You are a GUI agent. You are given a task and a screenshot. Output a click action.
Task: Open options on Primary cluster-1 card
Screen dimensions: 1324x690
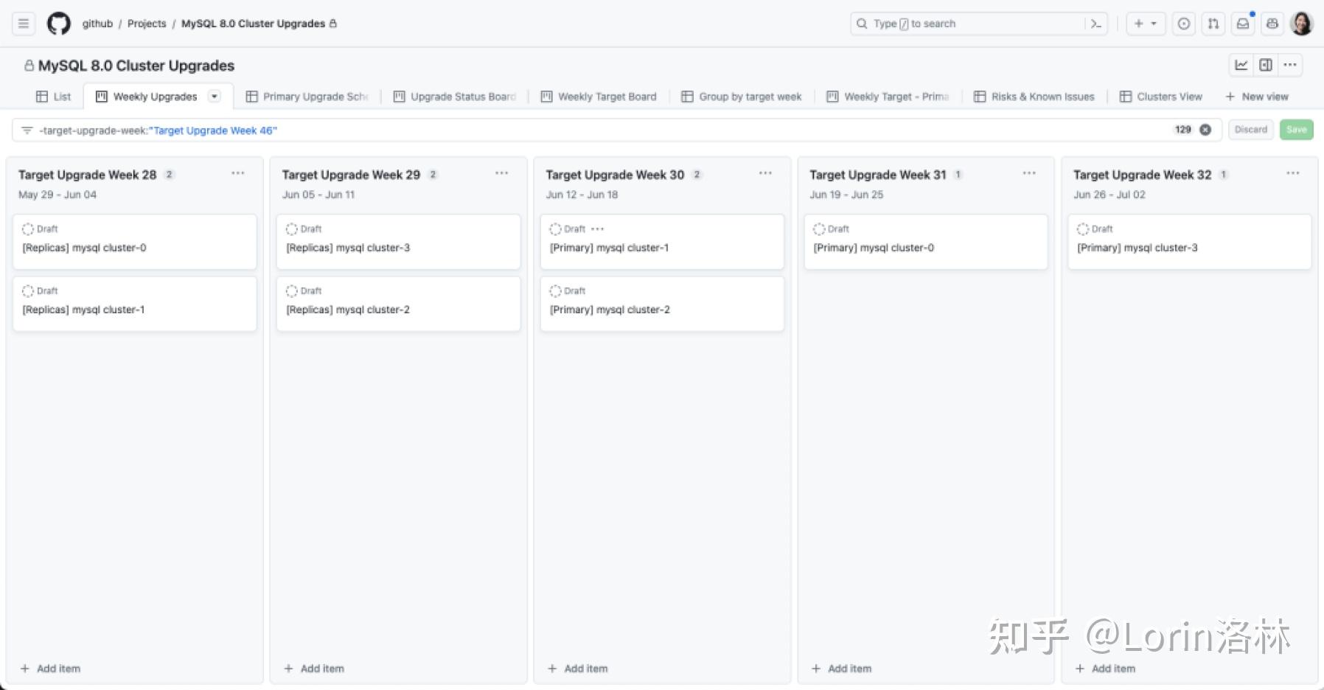598,229
